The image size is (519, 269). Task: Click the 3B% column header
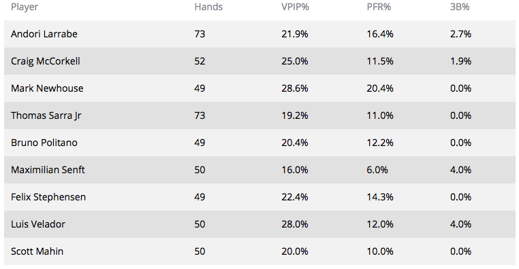(460, 7)
